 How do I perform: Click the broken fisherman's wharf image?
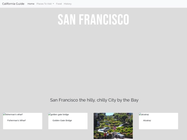13,114
